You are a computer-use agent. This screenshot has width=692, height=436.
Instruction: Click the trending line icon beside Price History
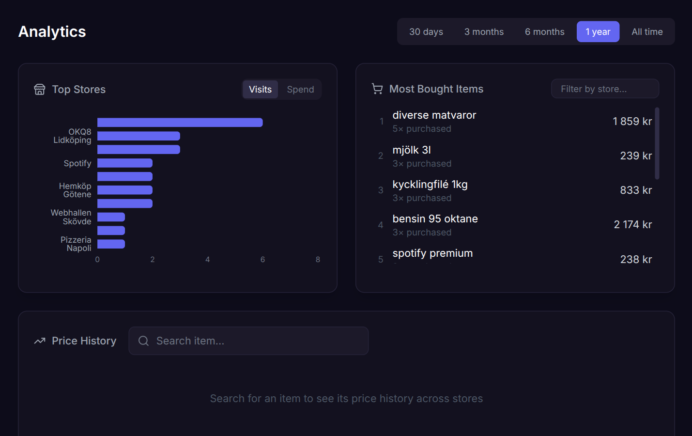point(39,341)
